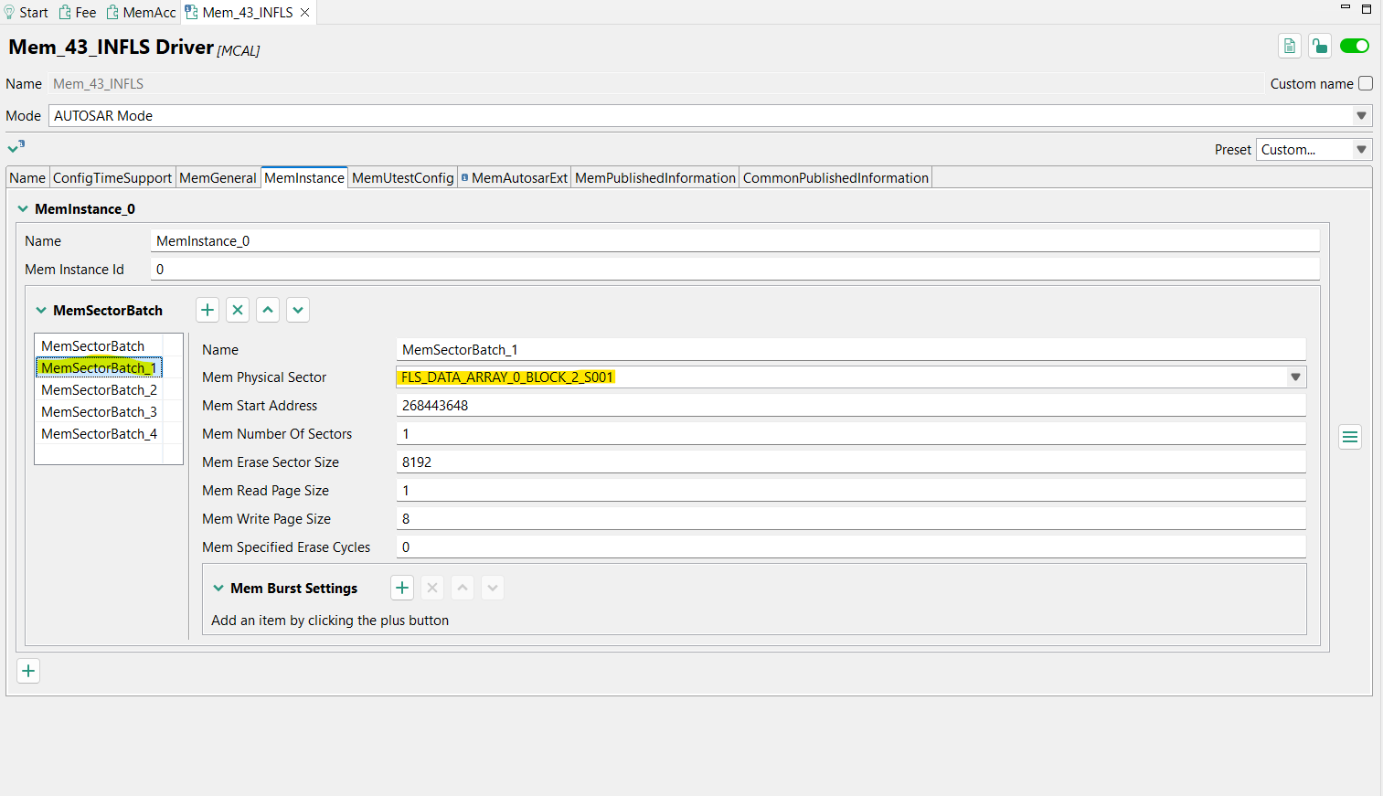
Task: Open the MemAutosarExt tab
Action: pos(515,178)
